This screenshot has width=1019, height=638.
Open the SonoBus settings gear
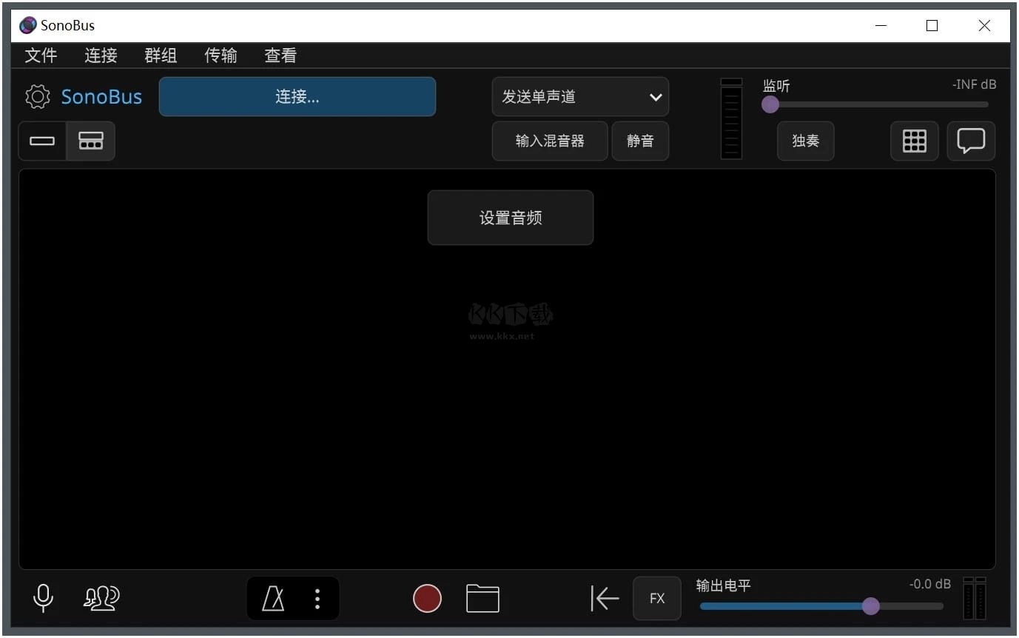(36, 96)
